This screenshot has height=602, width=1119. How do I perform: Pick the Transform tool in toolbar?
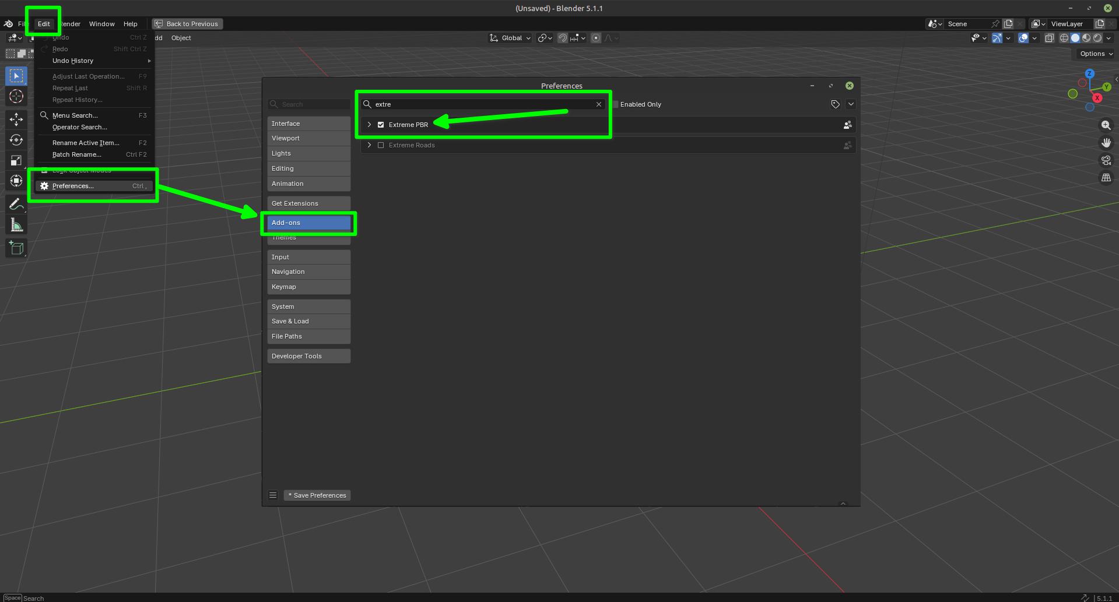pos(16,181)
